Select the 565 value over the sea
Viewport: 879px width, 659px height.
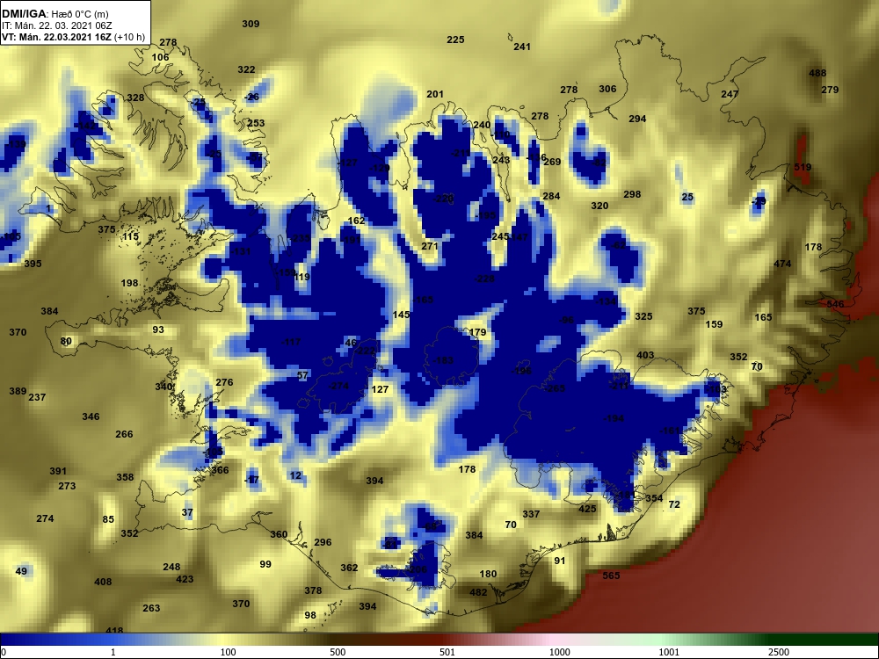click(x=611, y=576)
